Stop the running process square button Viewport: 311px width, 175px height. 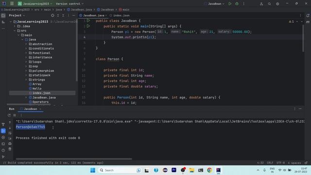[x=15, y=115]
